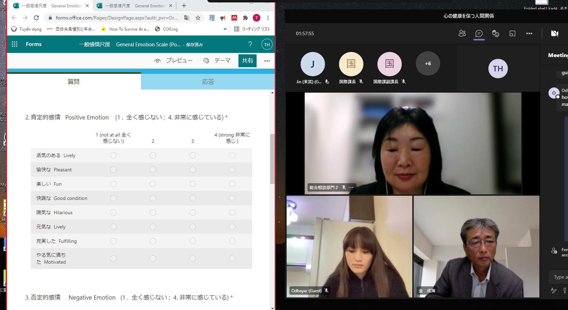Expand more form settings ellipsis menu
The image size is (568, 310).
(x=267, y=61)
